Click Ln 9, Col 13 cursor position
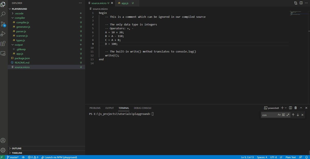 [x=247, y=157]
